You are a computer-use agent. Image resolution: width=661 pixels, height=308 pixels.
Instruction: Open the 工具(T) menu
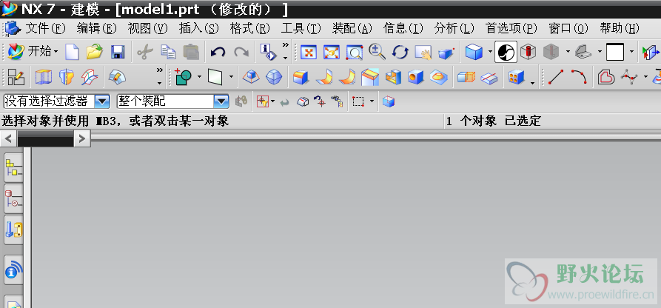tap(301, 29)
